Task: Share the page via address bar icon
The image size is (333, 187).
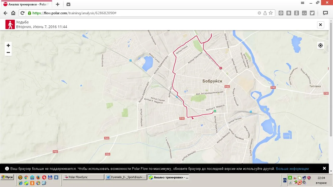Action: click(x=265, y=13)
